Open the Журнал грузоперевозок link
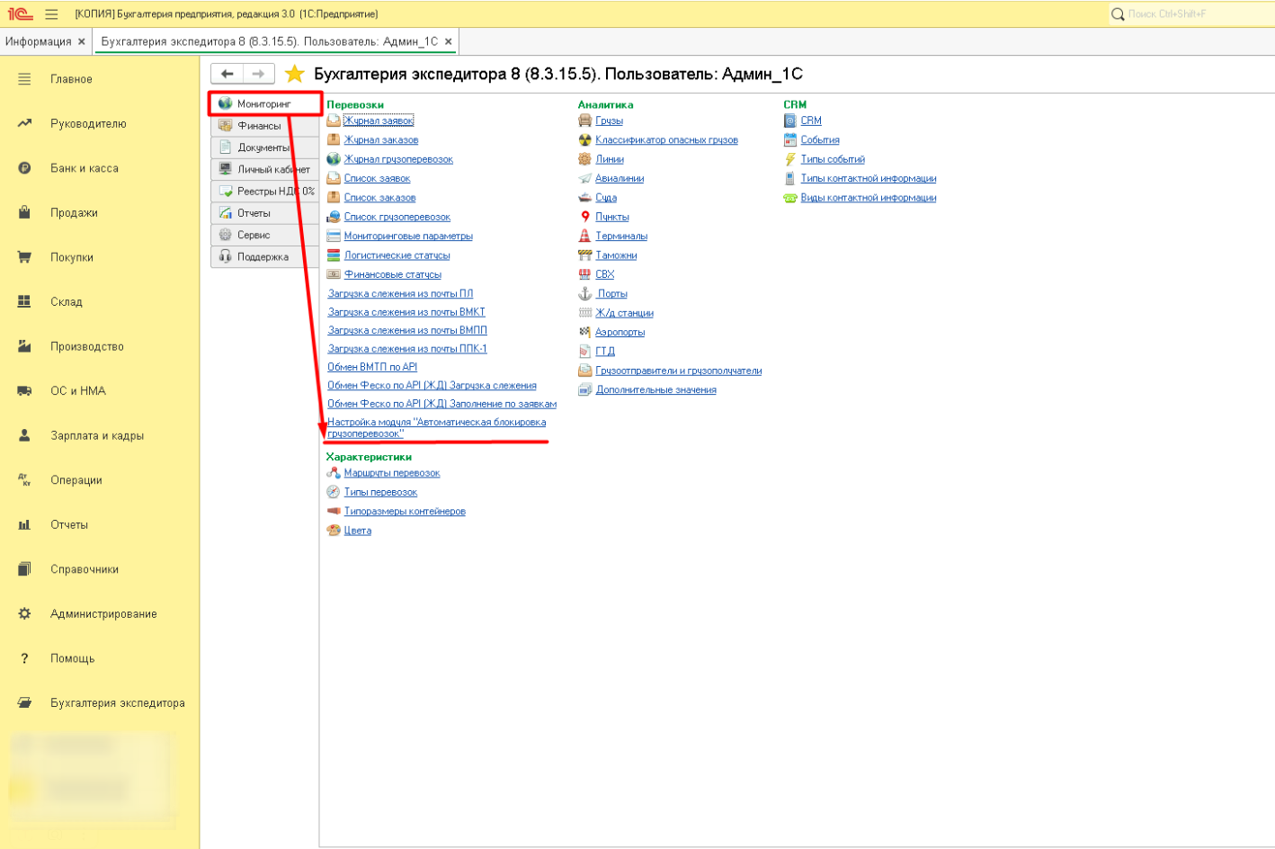 398,159
